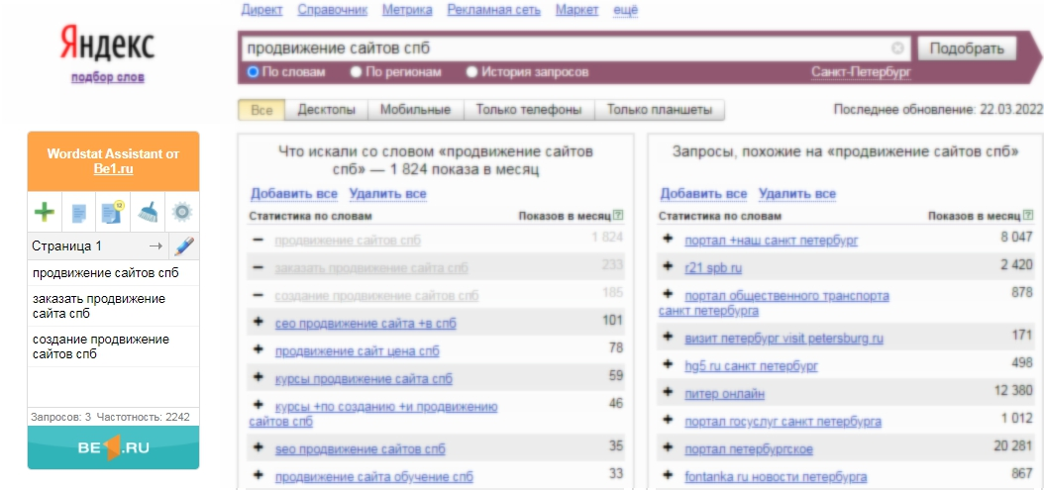Image resolution: width=1044 pixels, height=490 pixels.
Task: Click plus icon for портал петербургское
Action: (668, 448)
